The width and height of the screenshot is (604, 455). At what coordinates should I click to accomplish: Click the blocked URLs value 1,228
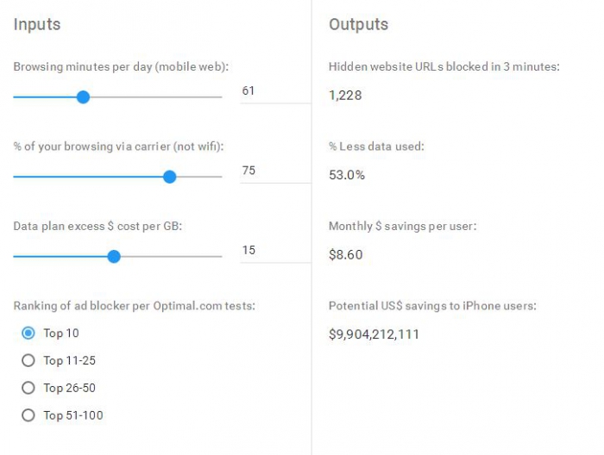(x=345, y=95)
